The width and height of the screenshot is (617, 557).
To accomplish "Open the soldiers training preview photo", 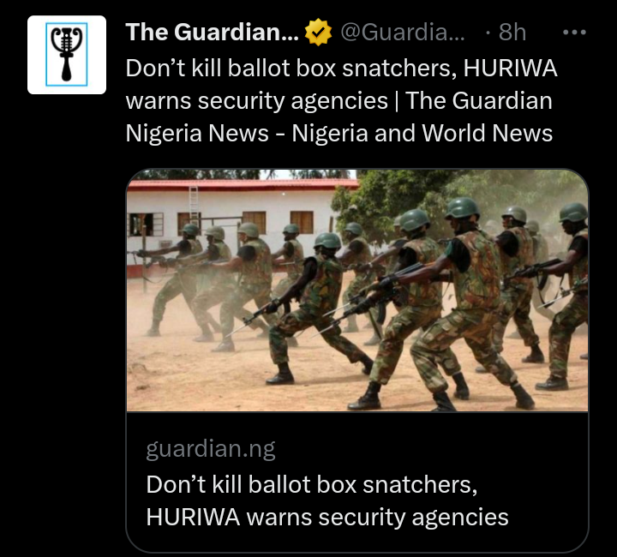I will tap(357, 290).
